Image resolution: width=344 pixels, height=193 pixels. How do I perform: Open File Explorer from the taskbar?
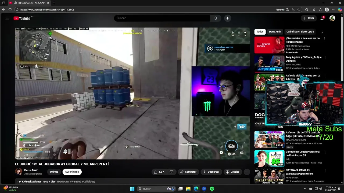[x=188, y=189]
